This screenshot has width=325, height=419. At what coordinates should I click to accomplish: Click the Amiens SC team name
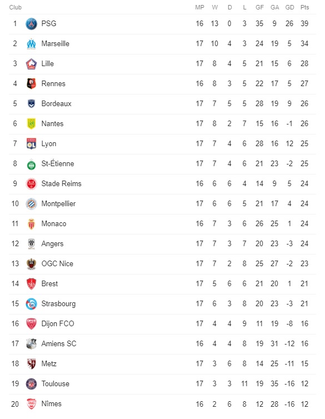click(x=59, y=343)
